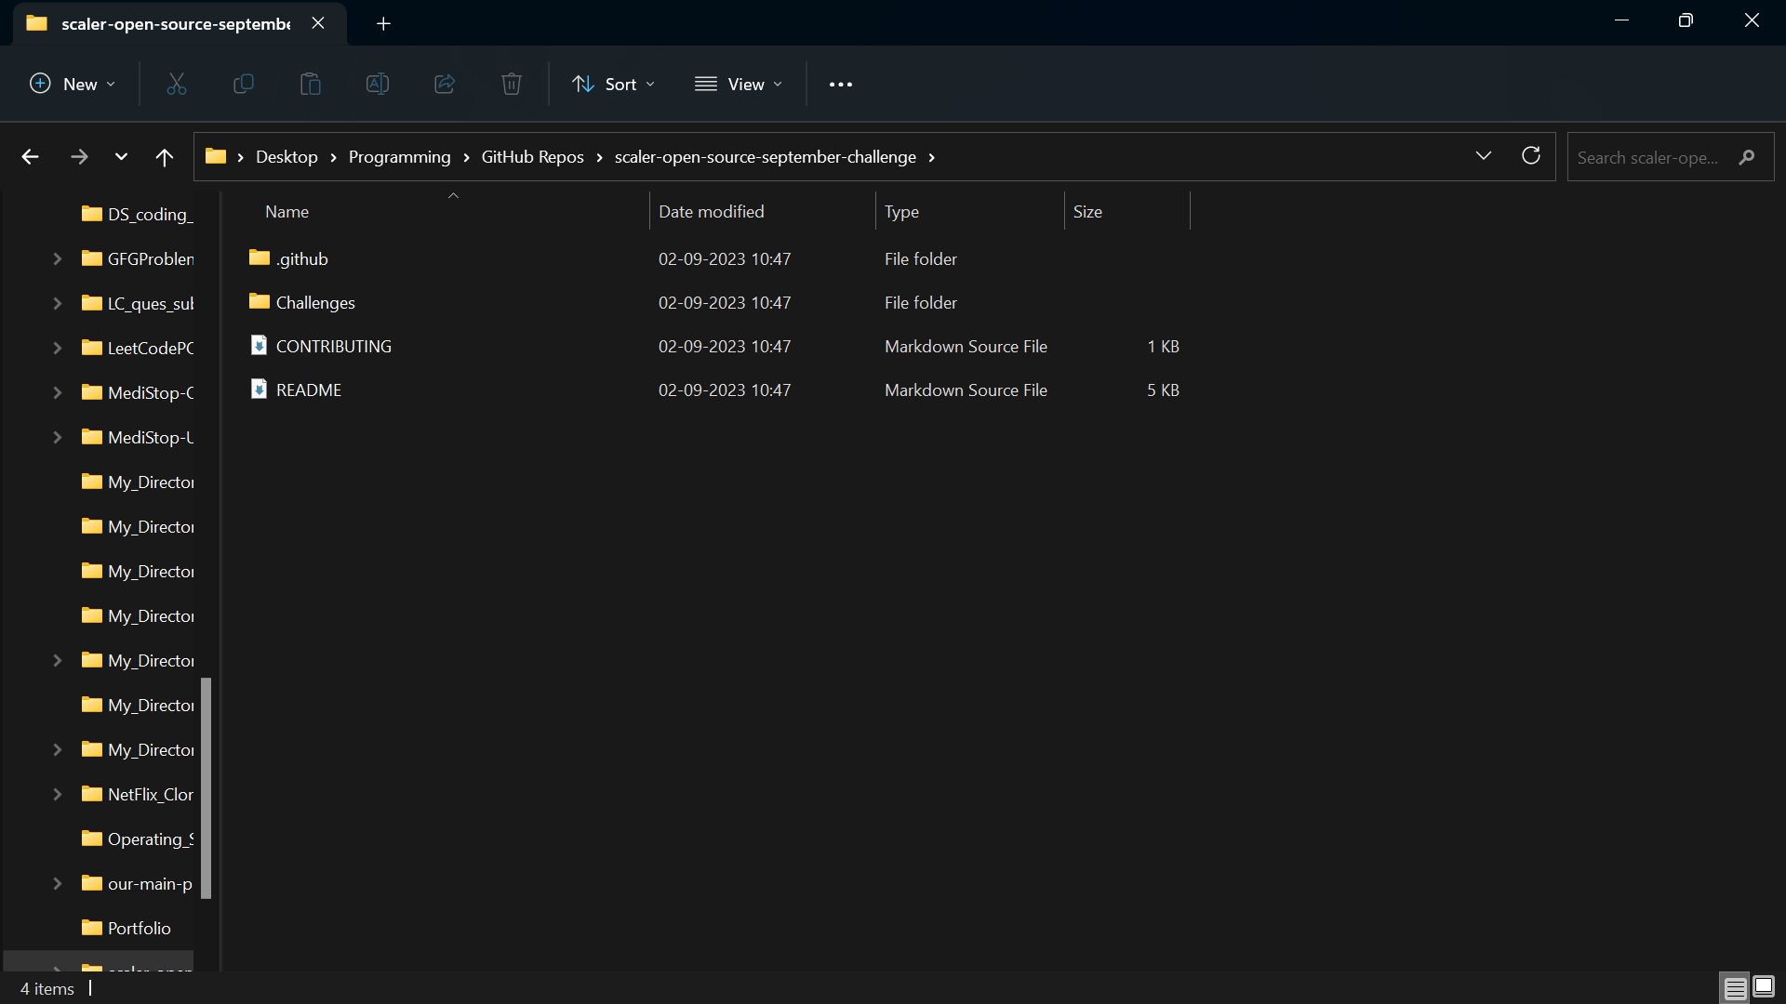Open a new File Explorer tab
The image size is (1786, 1004).
[x=383, y=23]
